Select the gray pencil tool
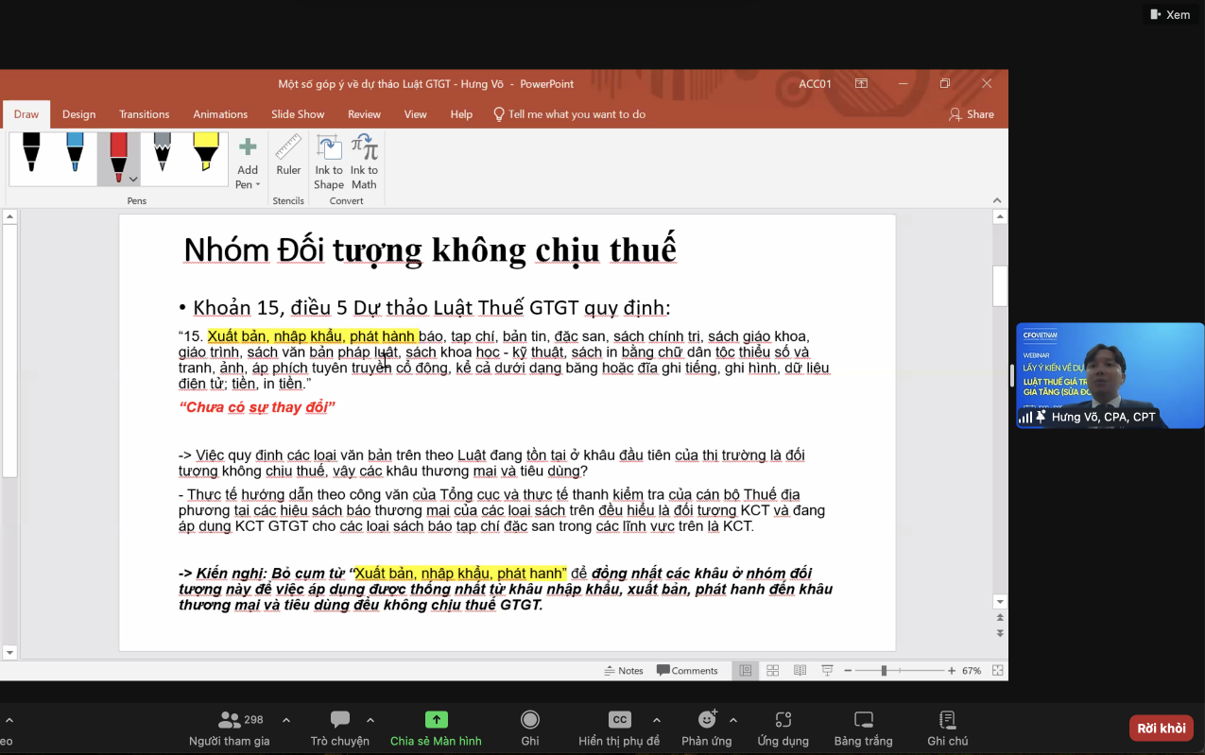This screenshot has width=1205, height=755. pyautogui.click(x=162, y=154)
